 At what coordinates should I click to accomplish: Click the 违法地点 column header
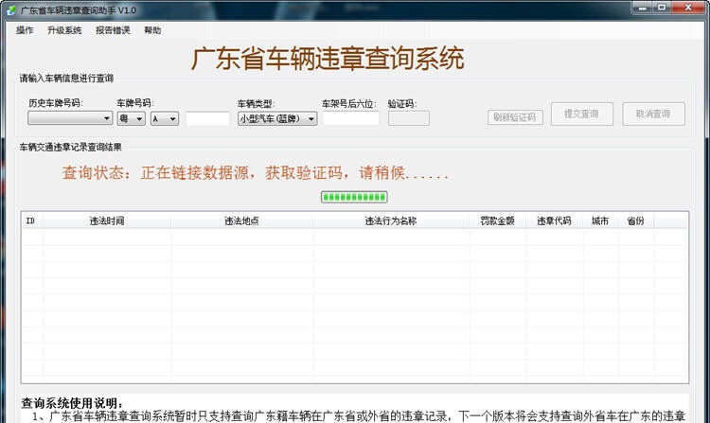241,220
